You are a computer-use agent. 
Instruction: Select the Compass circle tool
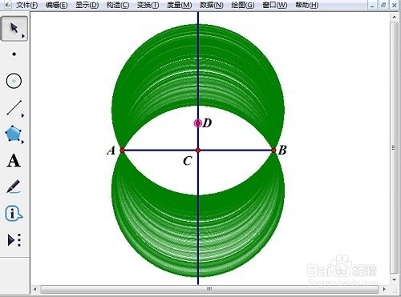pyautogui.click(x=14, y=81)
